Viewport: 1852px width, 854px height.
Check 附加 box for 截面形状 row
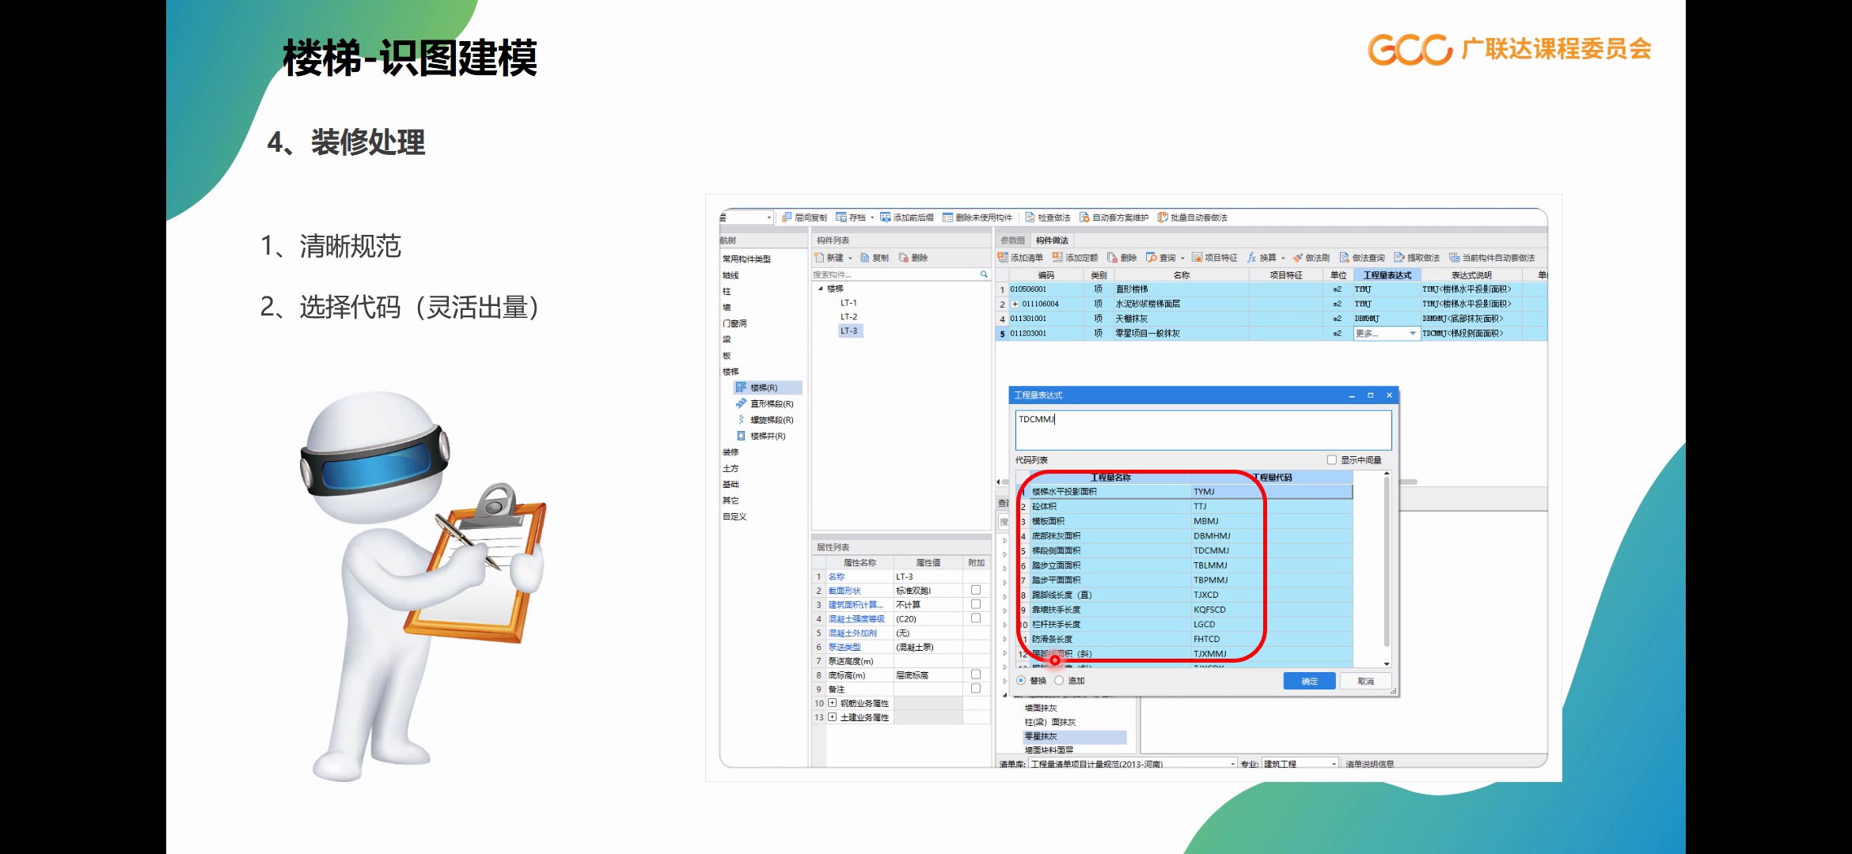click(976, 591)
